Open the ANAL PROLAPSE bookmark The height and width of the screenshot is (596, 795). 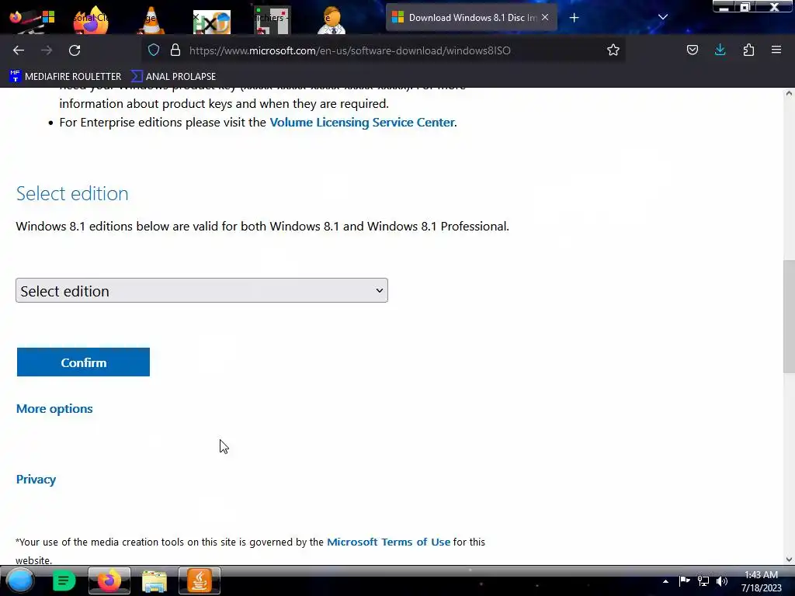pos(173,77)
